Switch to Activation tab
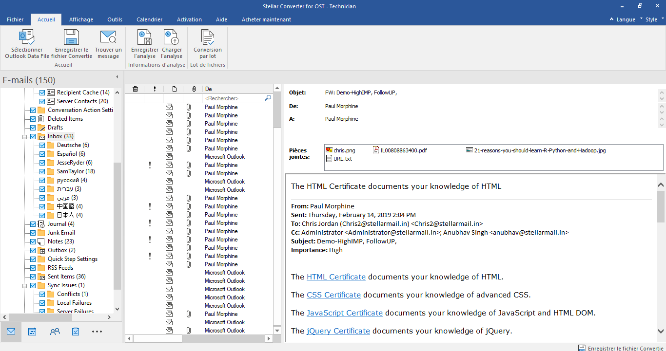Viewport: 666px width, 351px height. 189,19
